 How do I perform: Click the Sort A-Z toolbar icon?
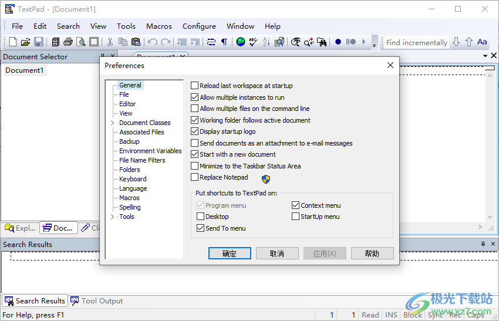click(x=266, y=42)
